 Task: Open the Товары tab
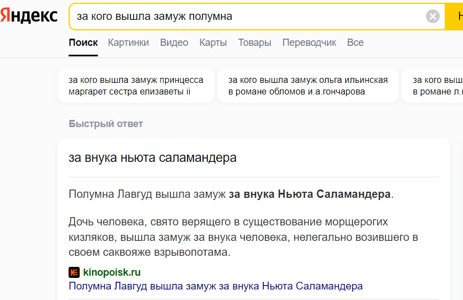pyautogui.click(x=255, y=43)
